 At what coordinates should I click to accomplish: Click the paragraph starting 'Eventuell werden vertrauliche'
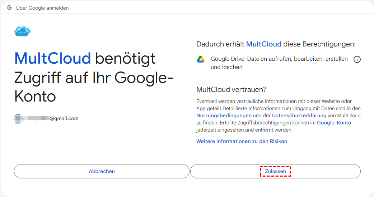tap(279, 116)
